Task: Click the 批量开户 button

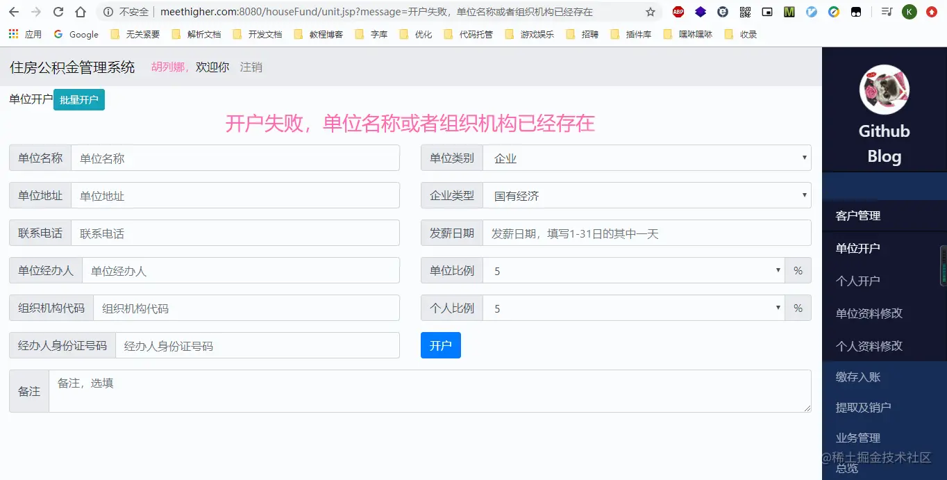Action: [79, 99]
